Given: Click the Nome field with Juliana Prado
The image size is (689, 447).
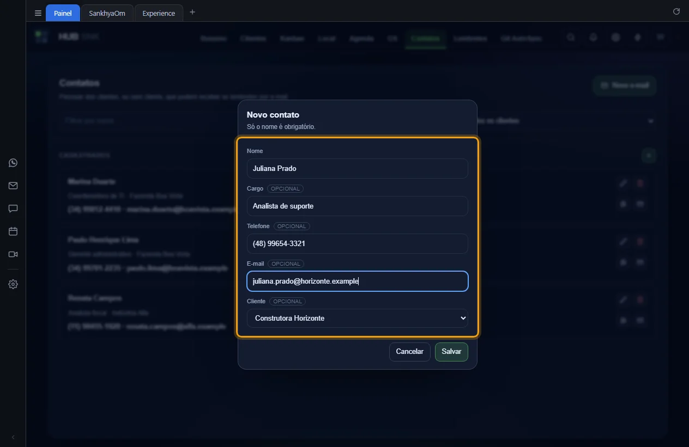Looking at the screenshot, I should [358, 168].
